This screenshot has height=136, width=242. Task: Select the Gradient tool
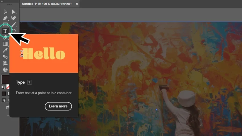coord(5,44)
